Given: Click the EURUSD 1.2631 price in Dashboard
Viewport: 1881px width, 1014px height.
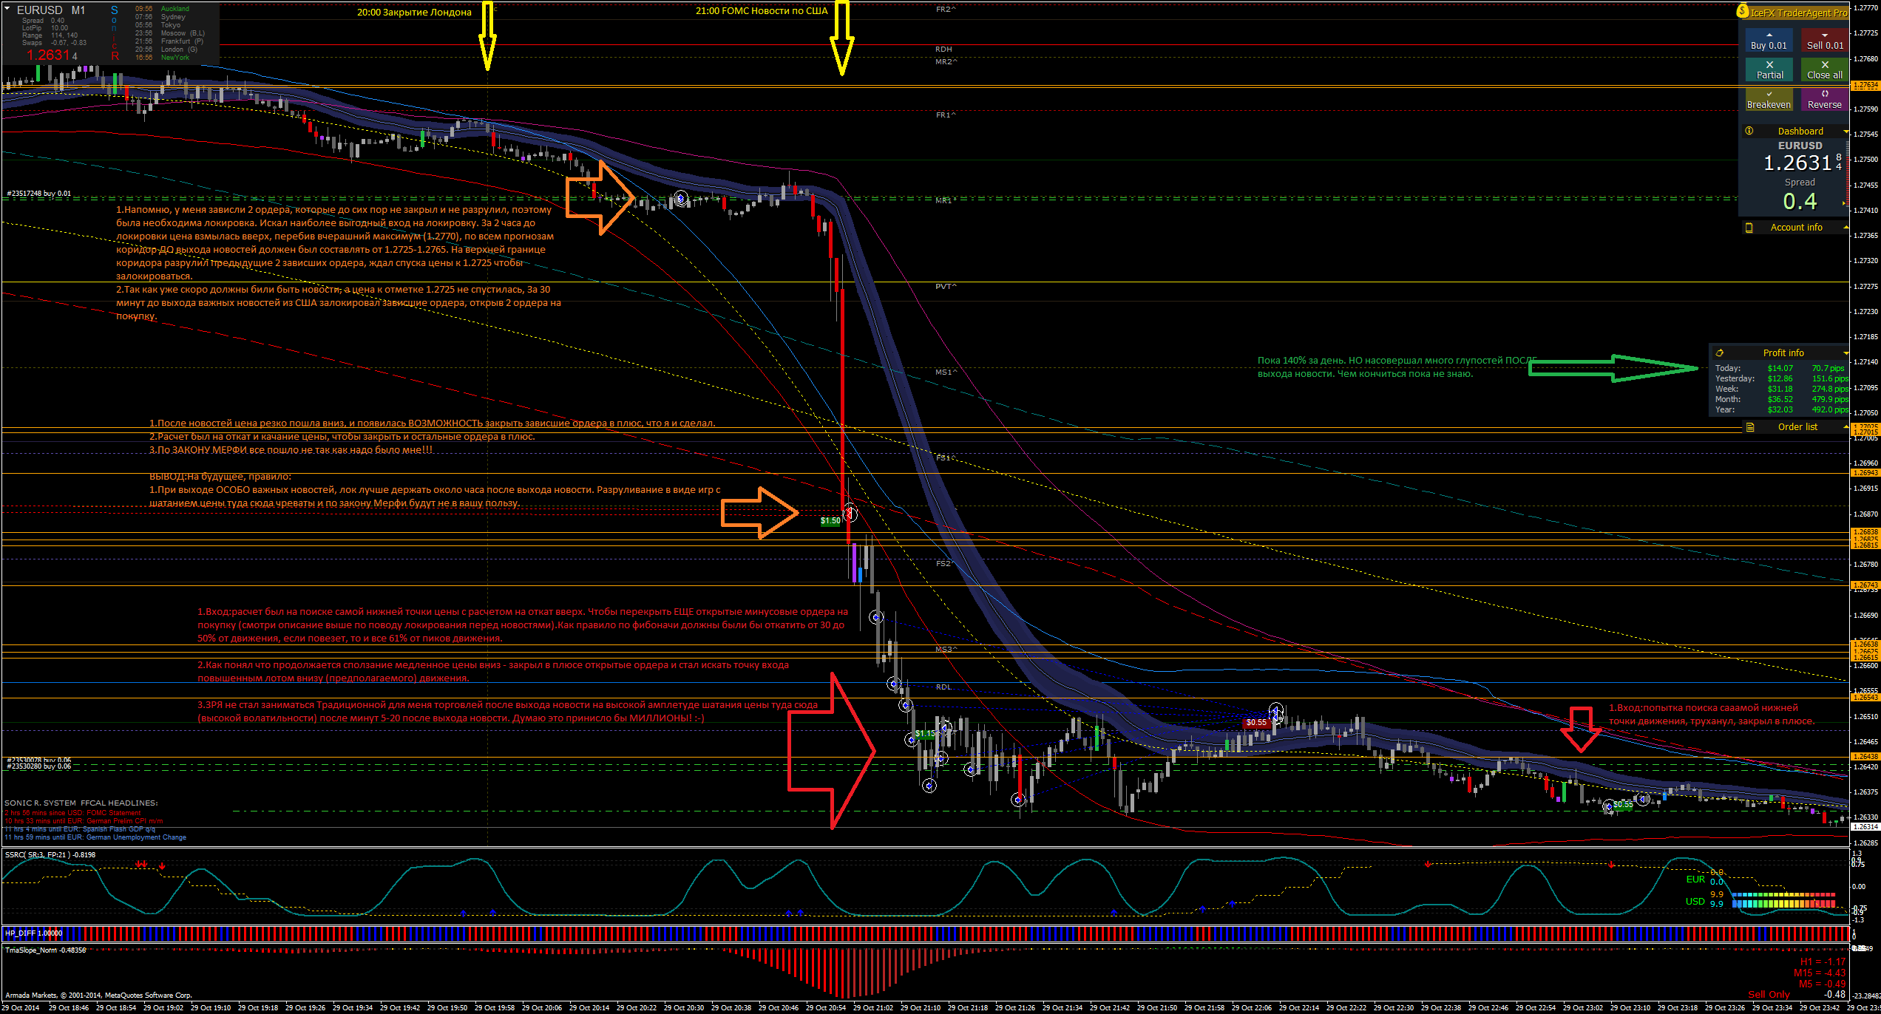Looking at the screenshot, I should tap(1797, 163).
